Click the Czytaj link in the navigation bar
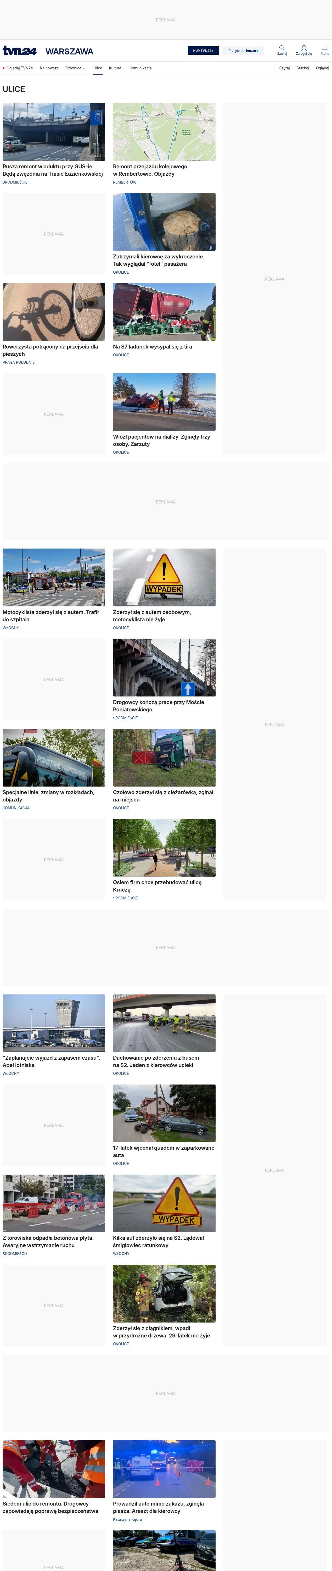 pos(284,68)
